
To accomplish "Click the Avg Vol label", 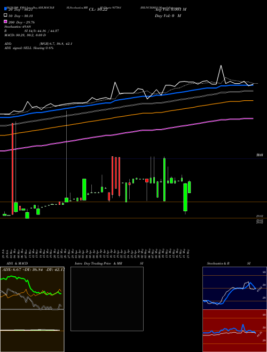I will pos(170,10).
